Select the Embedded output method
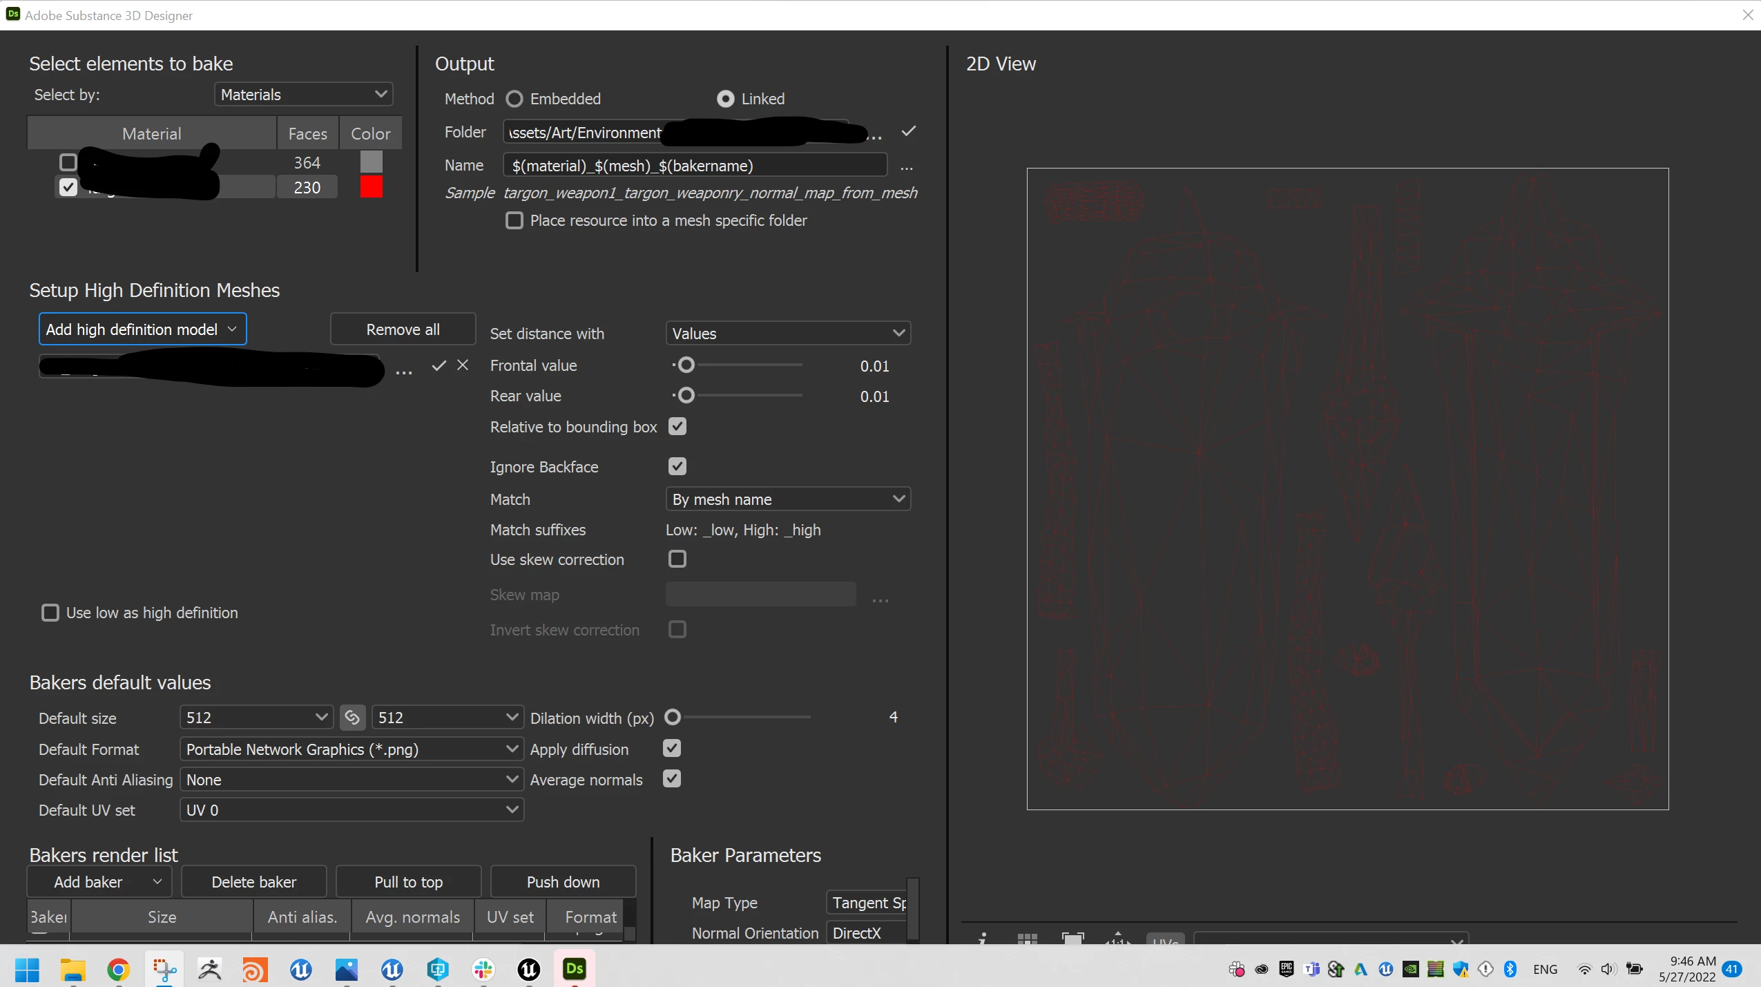This screenshot has height=987, width=1761. coord(514,99)
